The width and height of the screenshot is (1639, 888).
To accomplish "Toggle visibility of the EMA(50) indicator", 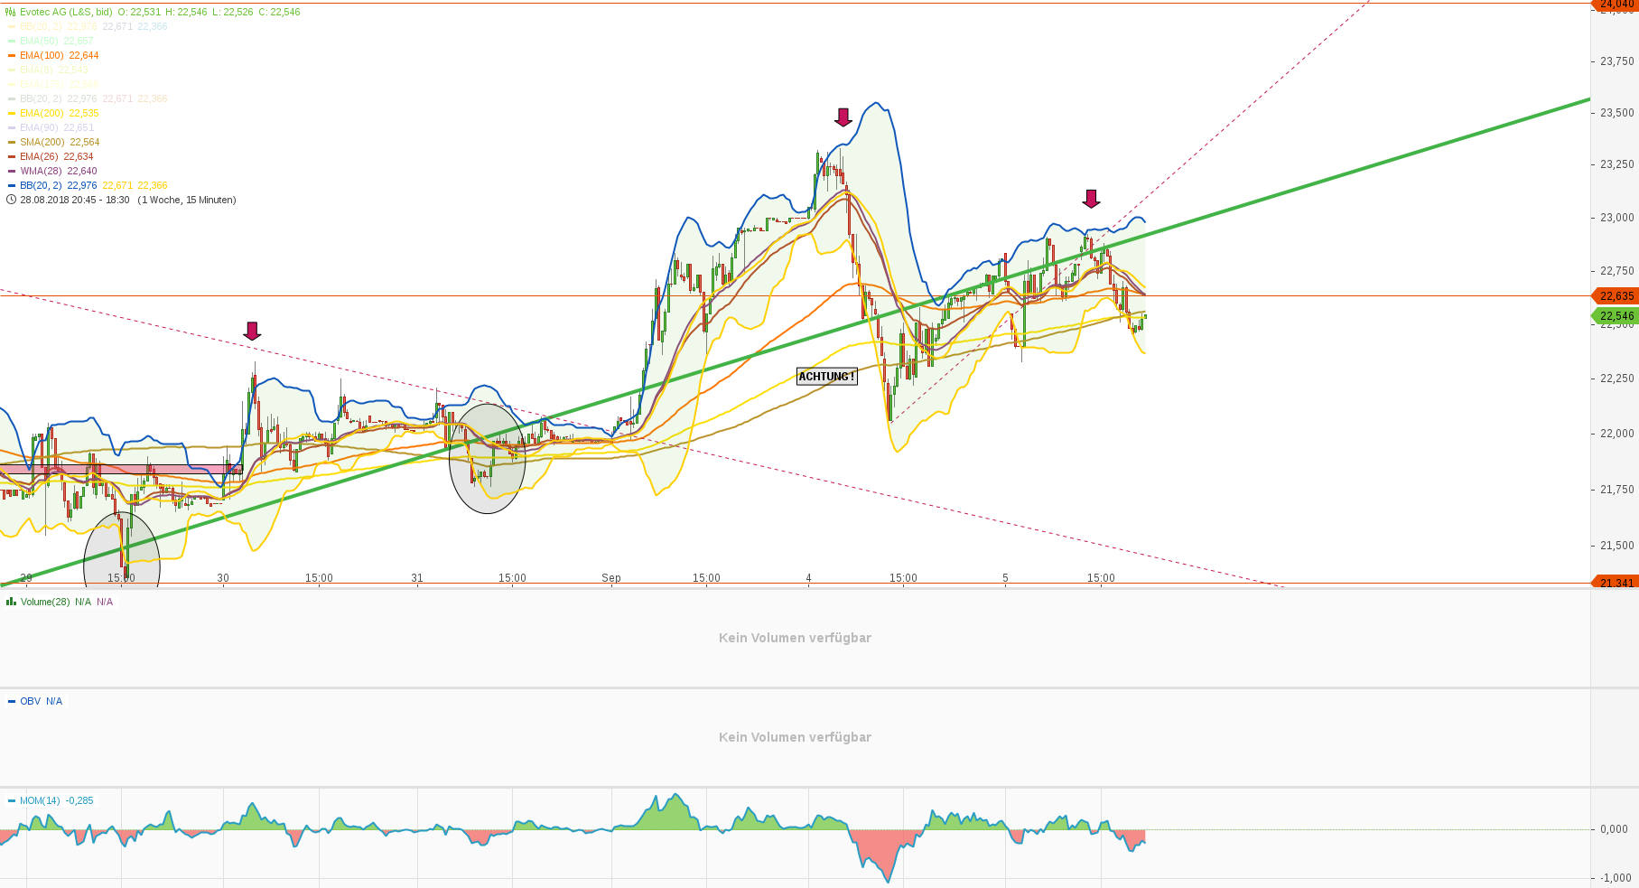I will click(10, 41).
